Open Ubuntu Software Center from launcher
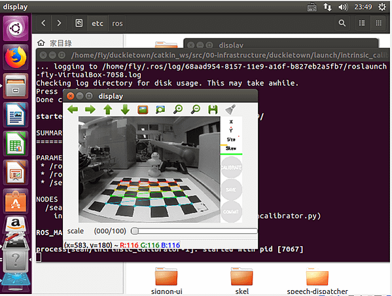Image resolution: width=392 pixels, height=296 pixels. 16,201
